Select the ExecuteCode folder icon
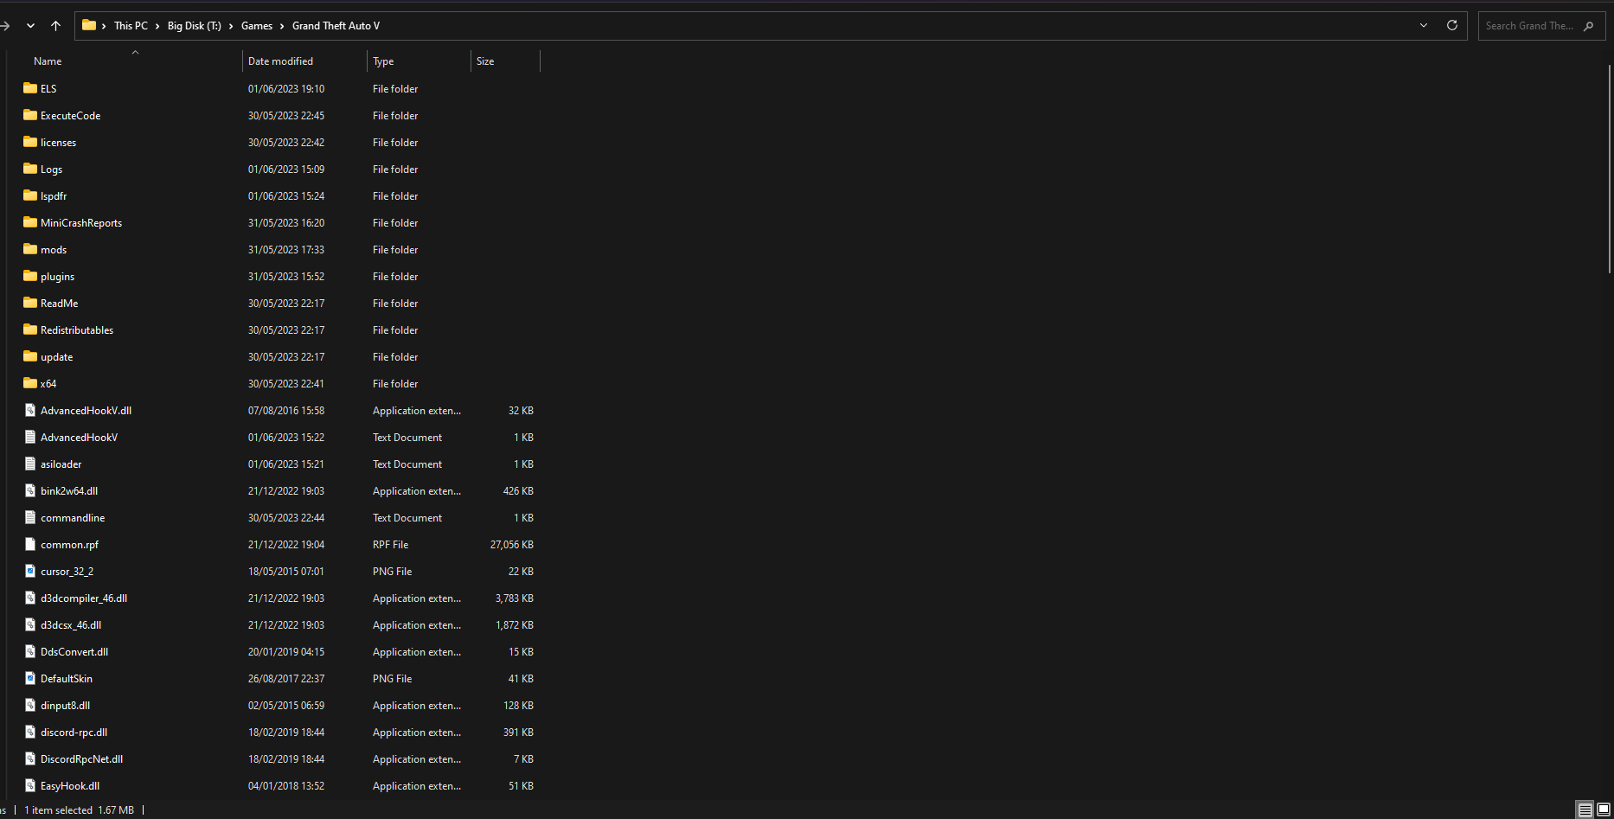Image resolution: width=1614 pixels, height=819 pixels. pyautogui.click(x=30, y=115)
